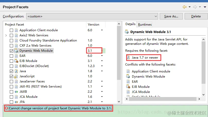Click the EAR facet document icon in list
Image resolution: width=208 pixels, height=117 pixels.
point(16,56)
